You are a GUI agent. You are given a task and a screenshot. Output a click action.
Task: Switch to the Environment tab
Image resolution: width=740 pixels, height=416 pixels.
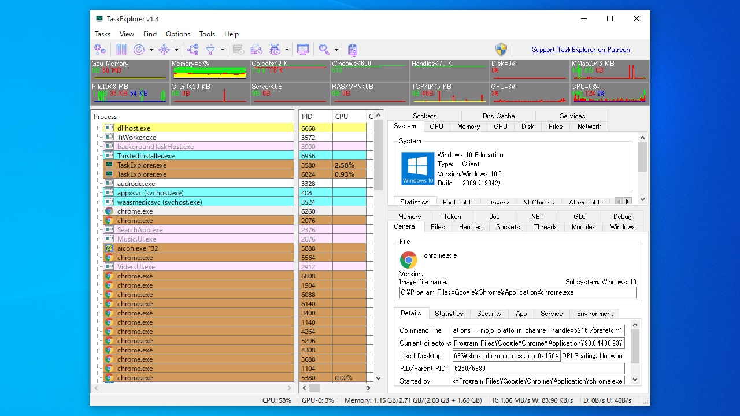tap(595, 314)
